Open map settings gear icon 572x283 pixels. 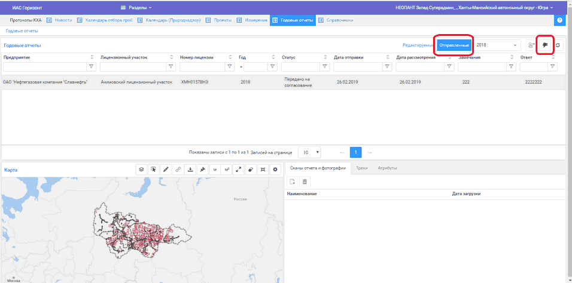275,170
